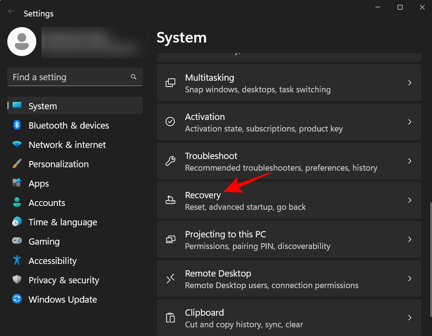Click the Find a setting search field
This screenshot has height=336, width=432.
pyautogui.click(x=75, y=77)
